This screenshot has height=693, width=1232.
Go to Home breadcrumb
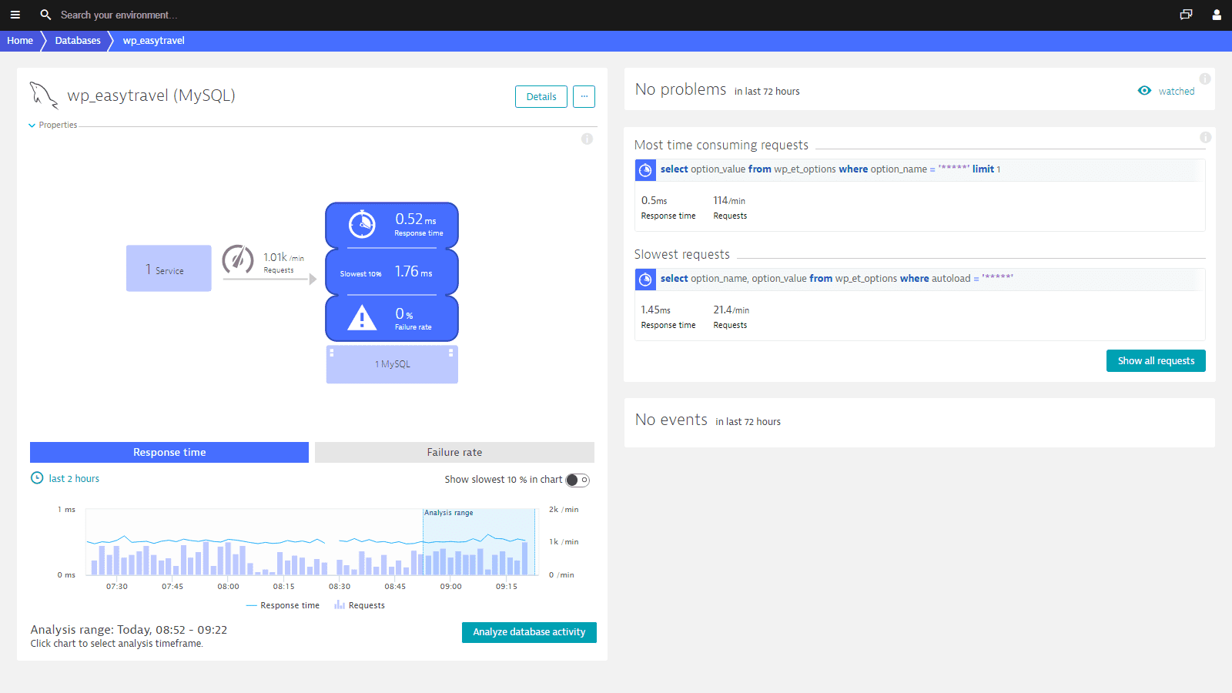(20, 41)
